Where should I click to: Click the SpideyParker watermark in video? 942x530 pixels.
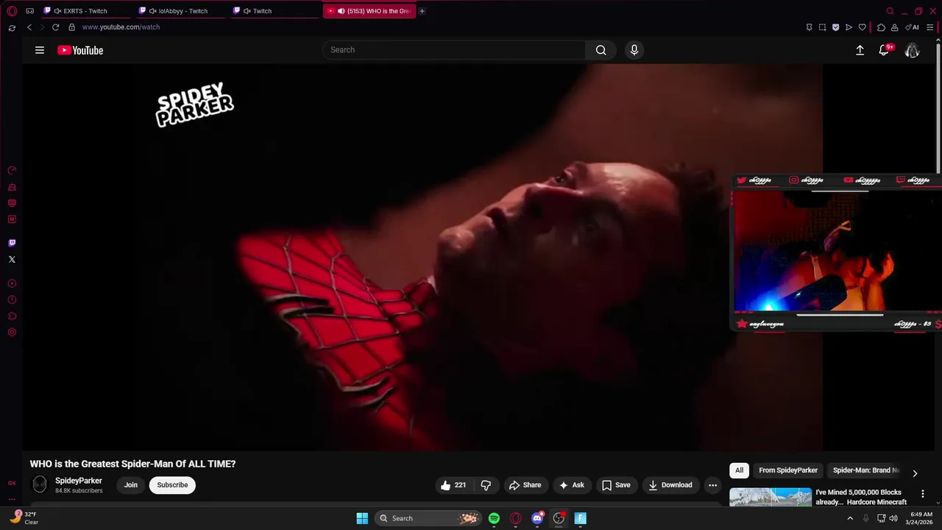coord(194,105)
